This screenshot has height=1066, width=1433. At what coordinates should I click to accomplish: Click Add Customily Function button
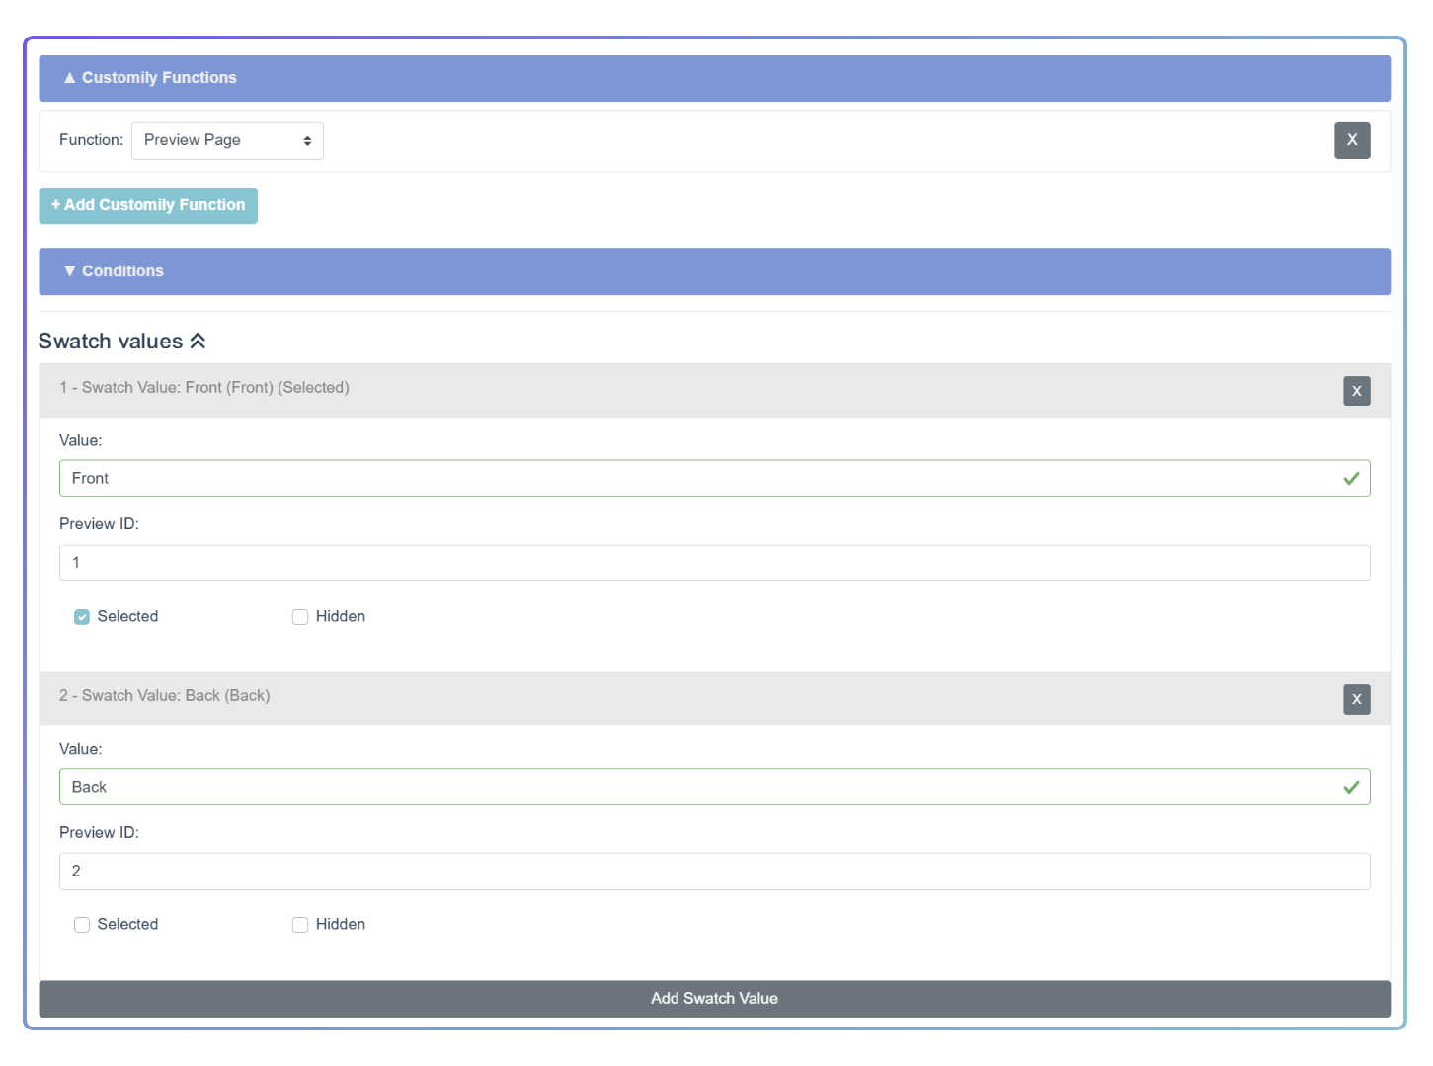point(148,205)
